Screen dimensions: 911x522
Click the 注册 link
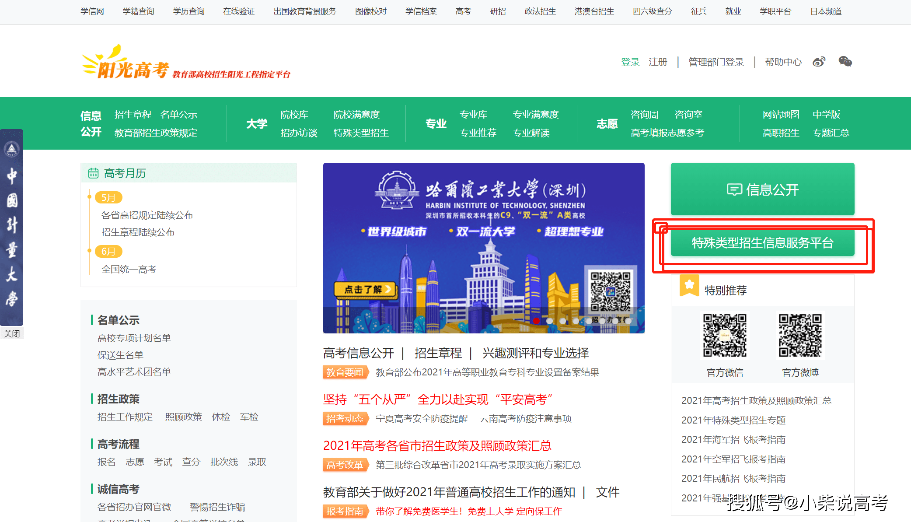pyautogui.click(x=658, y=62)
